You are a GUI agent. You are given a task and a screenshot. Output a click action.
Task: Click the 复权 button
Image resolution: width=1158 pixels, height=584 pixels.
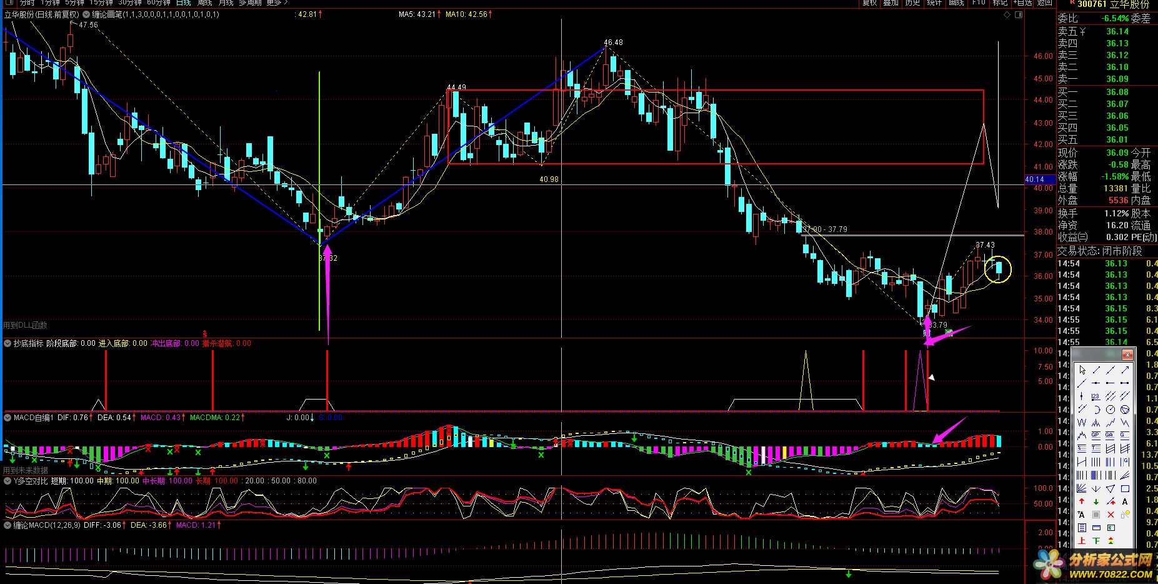869,3
